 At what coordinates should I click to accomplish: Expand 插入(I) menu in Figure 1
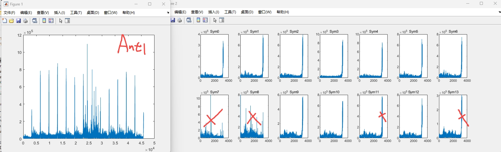(59, 12)
